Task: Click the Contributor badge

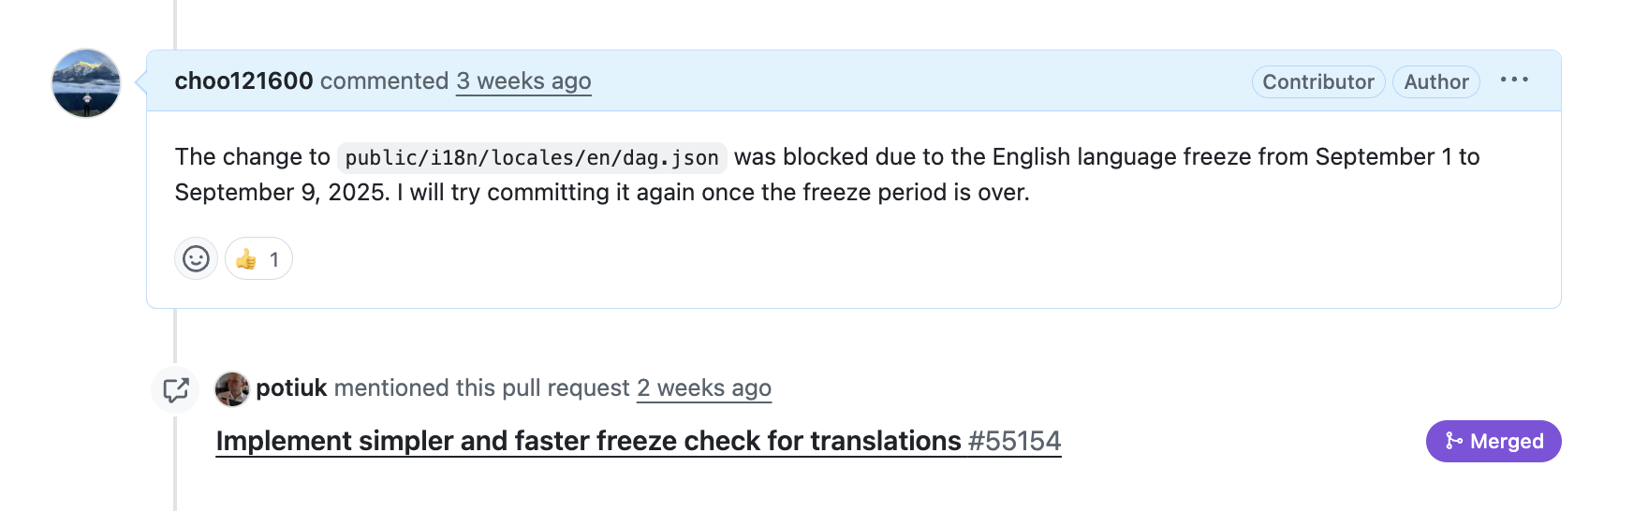Action: tap(1317, 81)
